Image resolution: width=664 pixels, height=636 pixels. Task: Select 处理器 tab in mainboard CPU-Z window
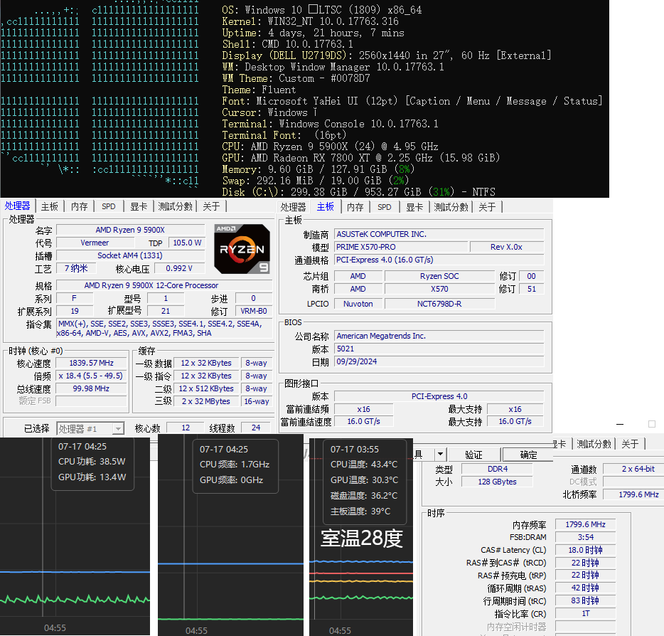(x=293, y=207)
